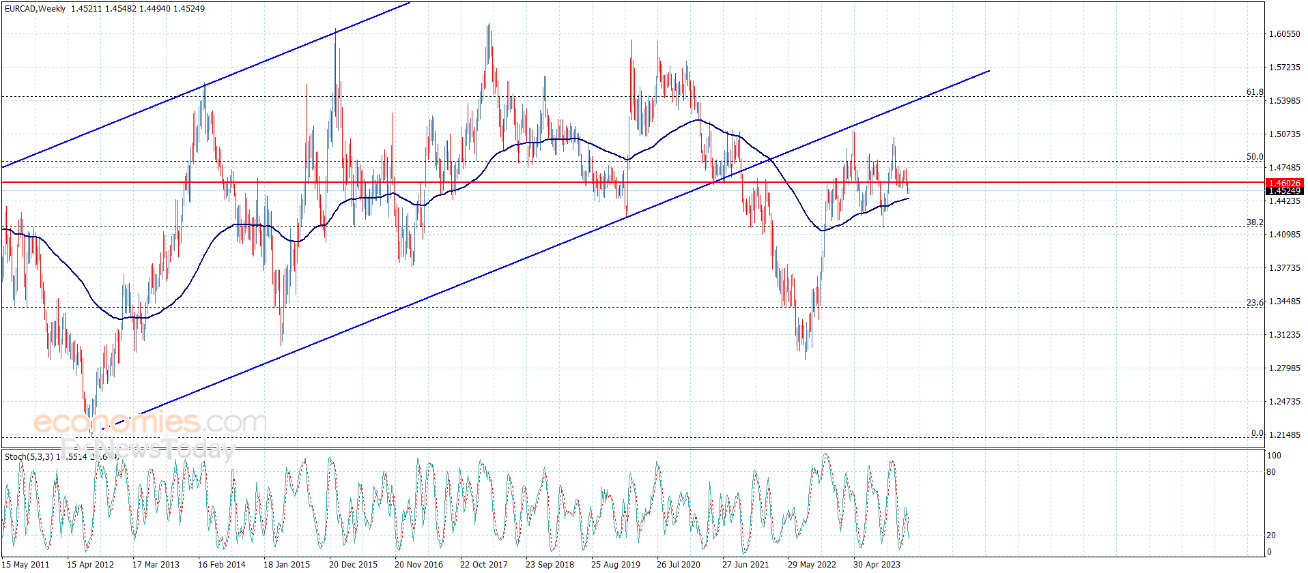Screen dimensions: 1308x573
Task: Click the 38.2 Fibonacci level label
Action: [x=1255, y=222]
